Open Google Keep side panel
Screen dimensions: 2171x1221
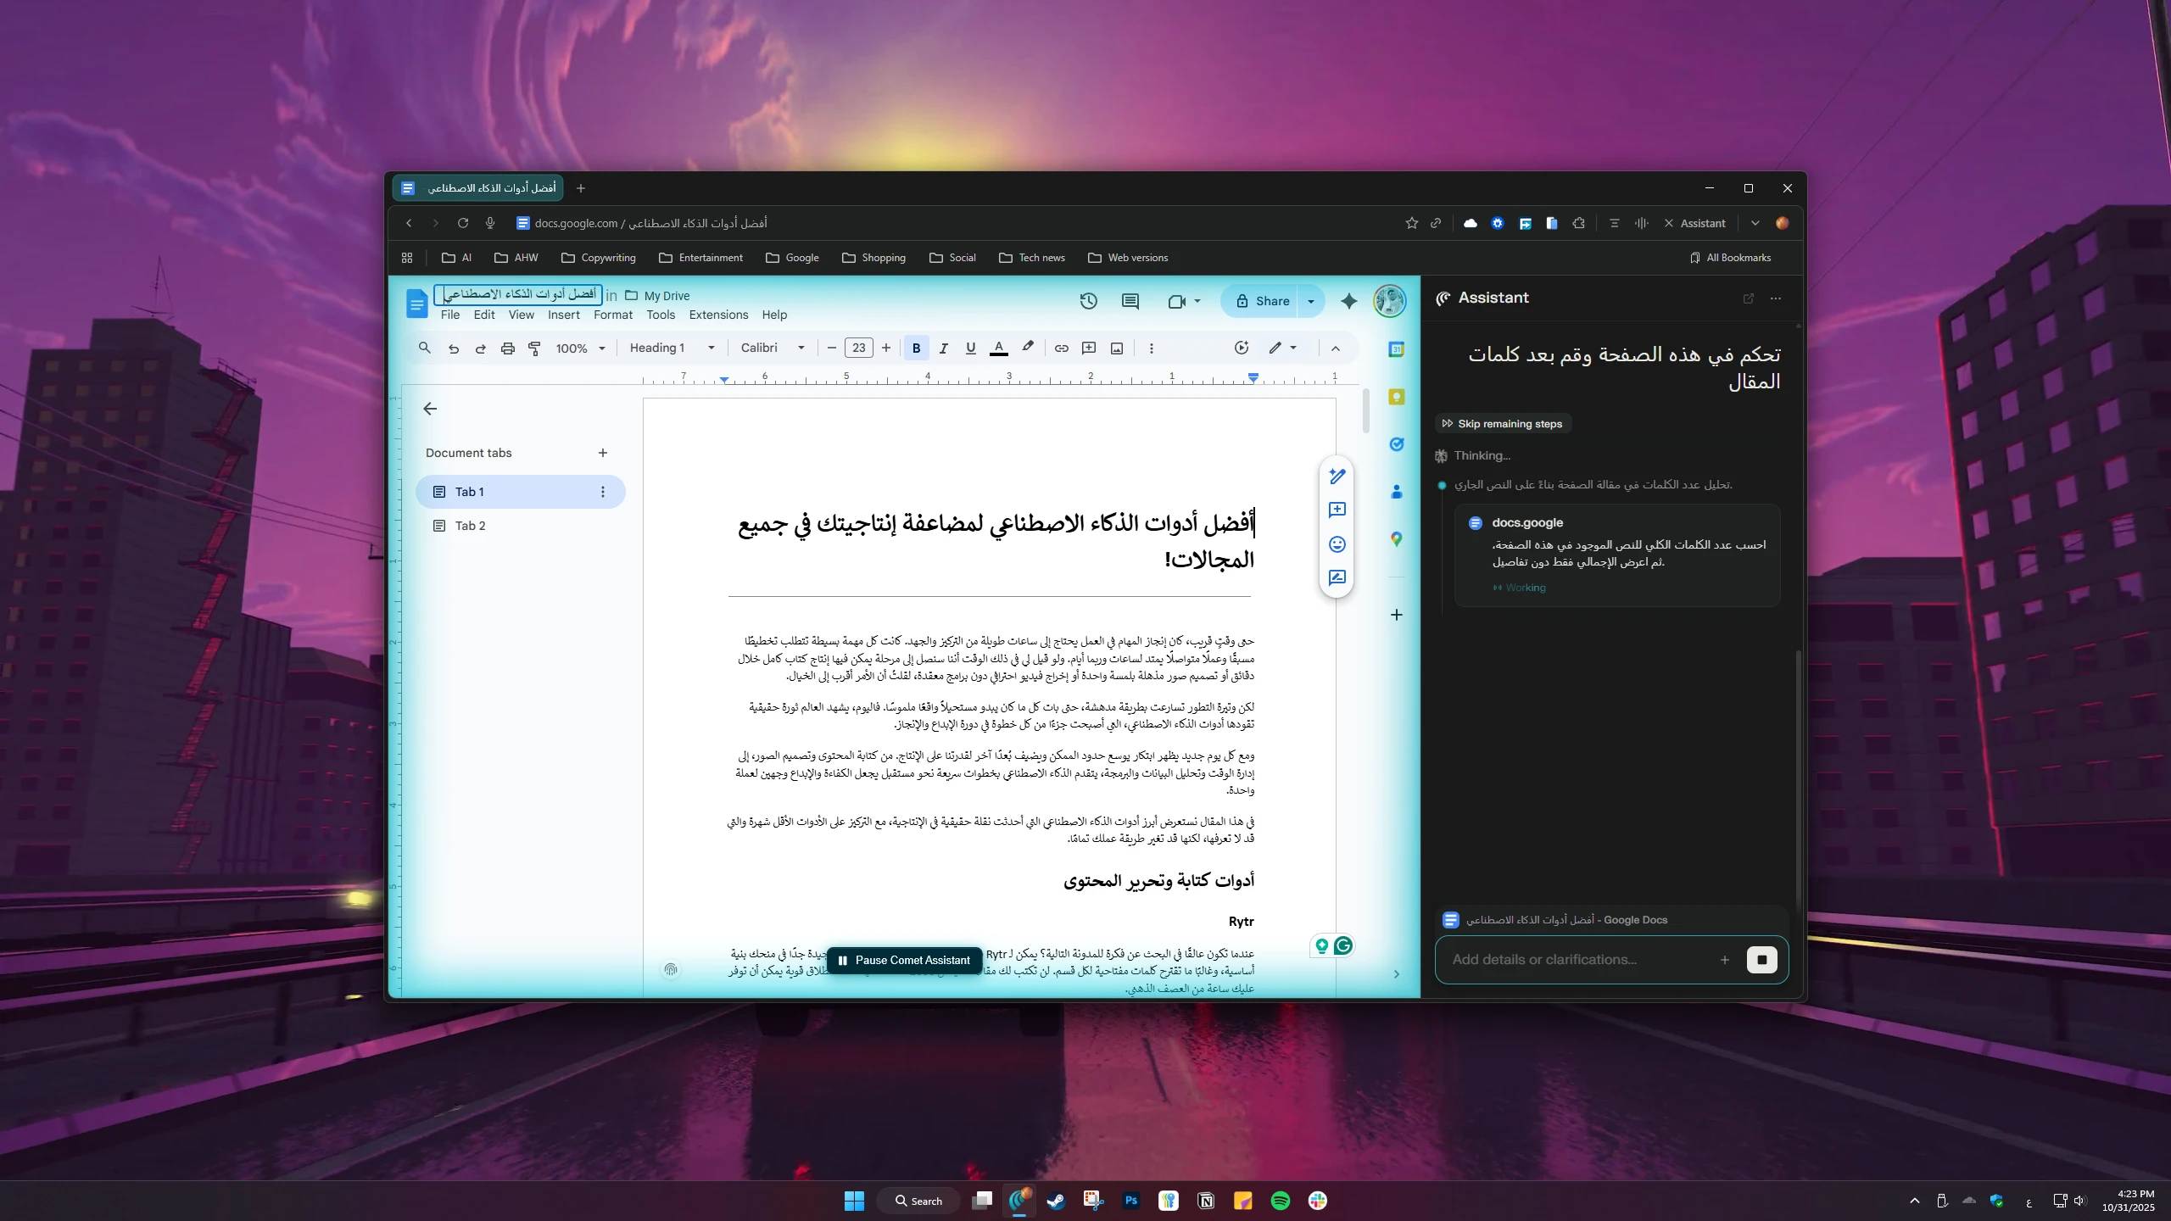coord(1396,397)
